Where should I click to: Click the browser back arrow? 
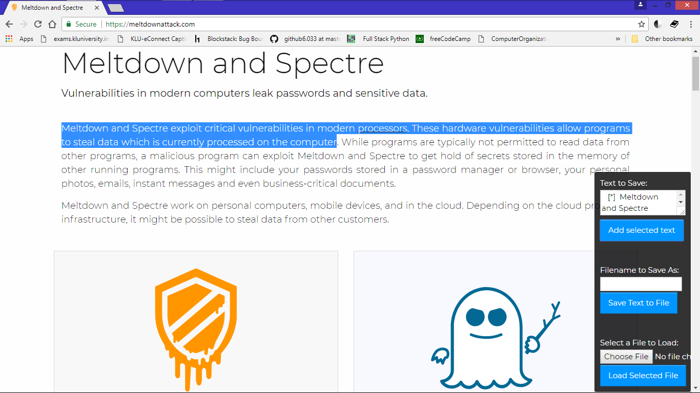[9, 24]
